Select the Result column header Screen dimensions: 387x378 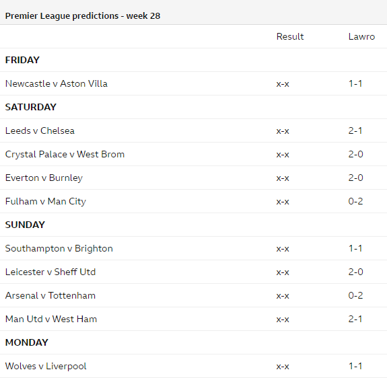pyautogui.click(x=290, y=36)
